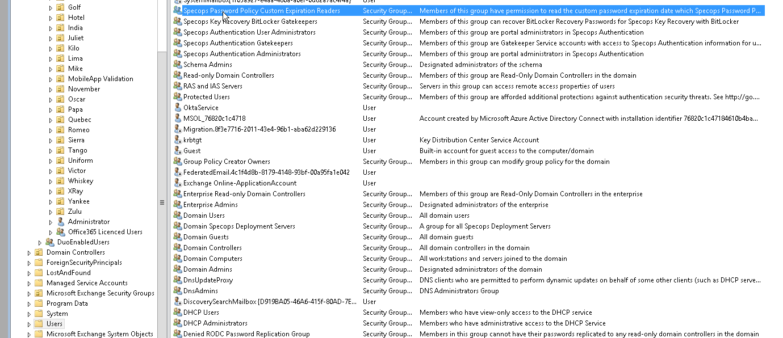Viewport: 783px width, 338px height.
Task: Click the DuoEnabledUsers group icon
Action: pos(50,242)
